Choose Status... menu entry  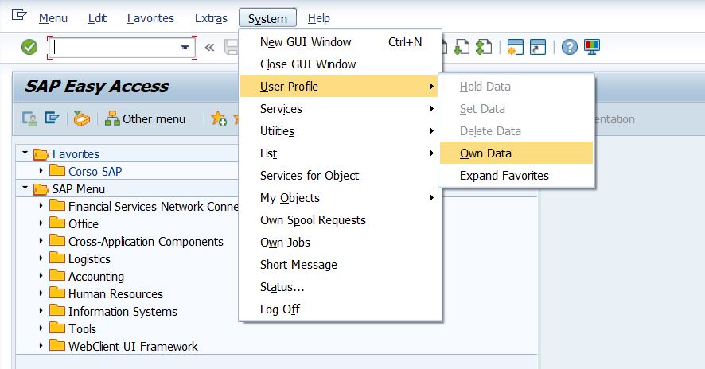coord(341,287)
